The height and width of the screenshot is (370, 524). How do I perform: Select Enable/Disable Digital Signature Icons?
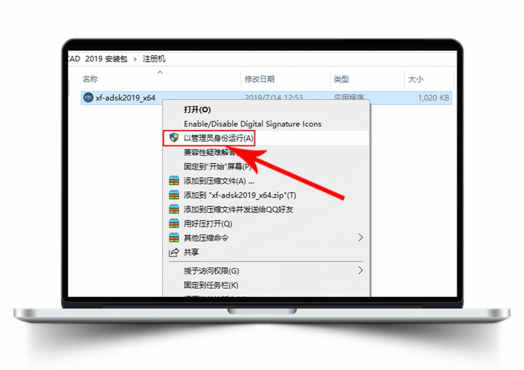click(x=253, y=124)
